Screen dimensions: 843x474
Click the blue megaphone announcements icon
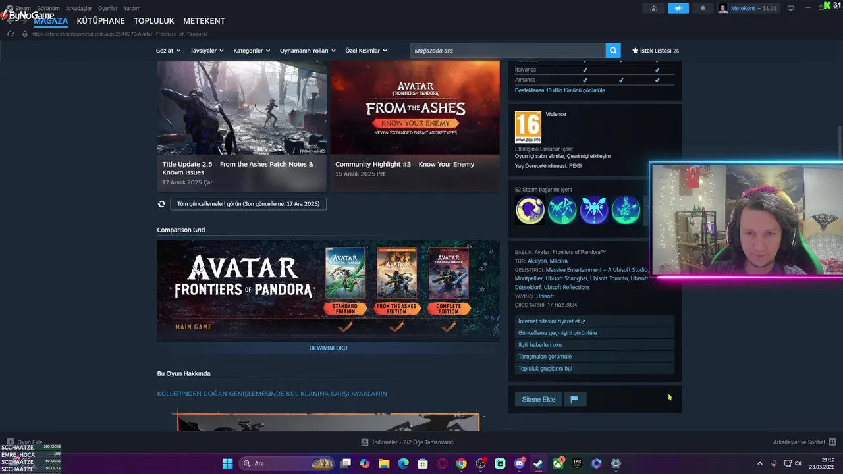[678, 8]
